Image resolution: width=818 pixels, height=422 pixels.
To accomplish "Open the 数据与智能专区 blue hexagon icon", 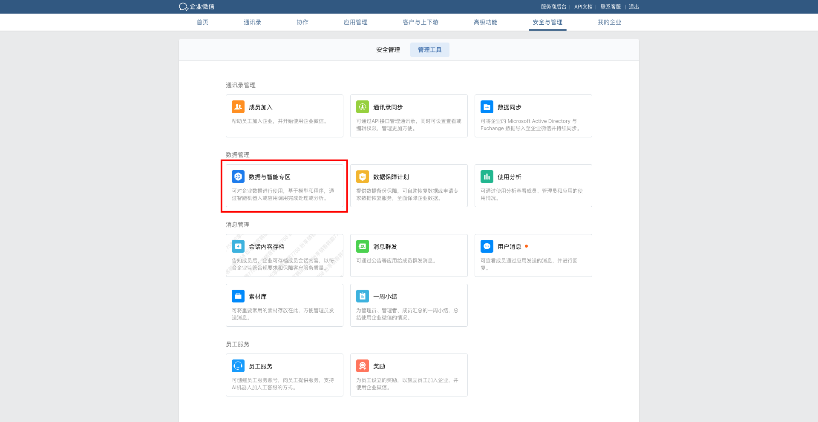I will pos(238,177).
